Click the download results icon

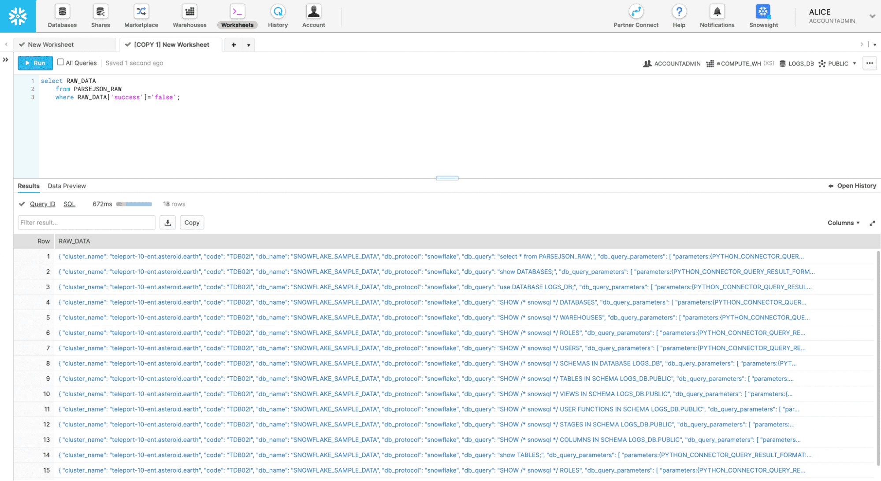(168, 222)
